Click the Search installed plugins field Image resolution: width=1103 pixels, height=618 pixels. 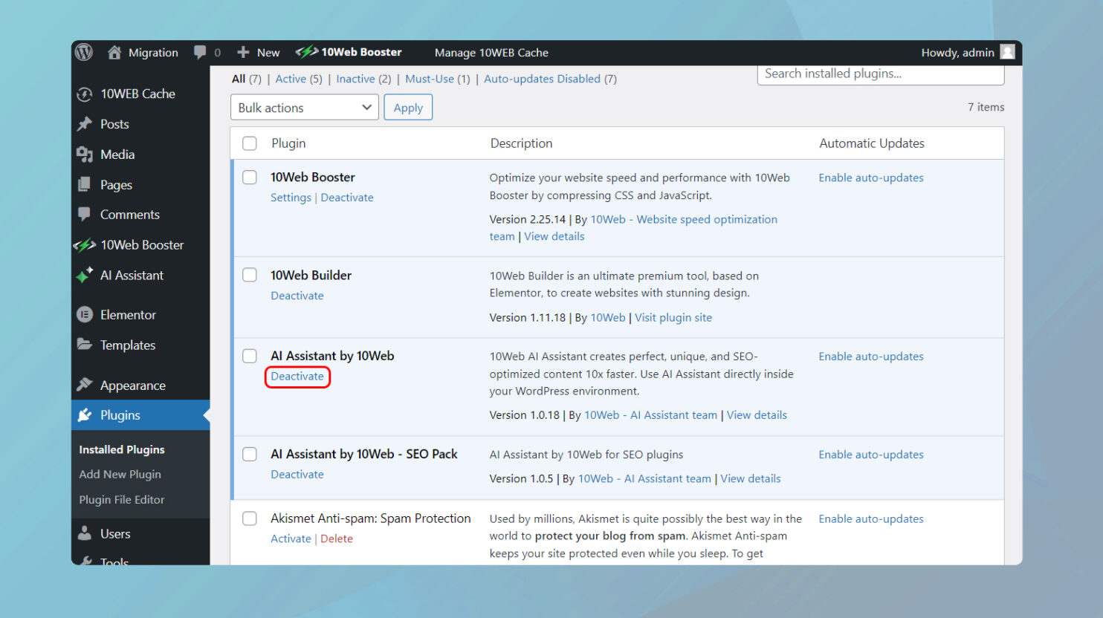tap(880, 74)
